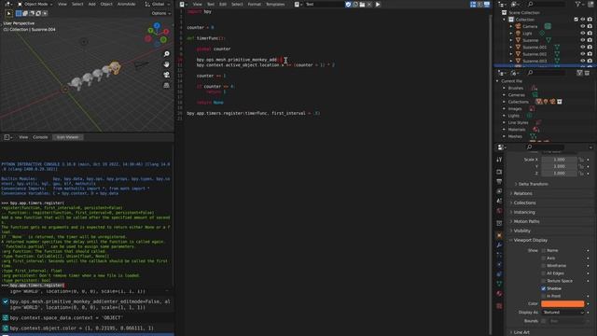597x336 pixels.
Task: Toggle the fake user shield for Text
Action: (x=348, y=4)
